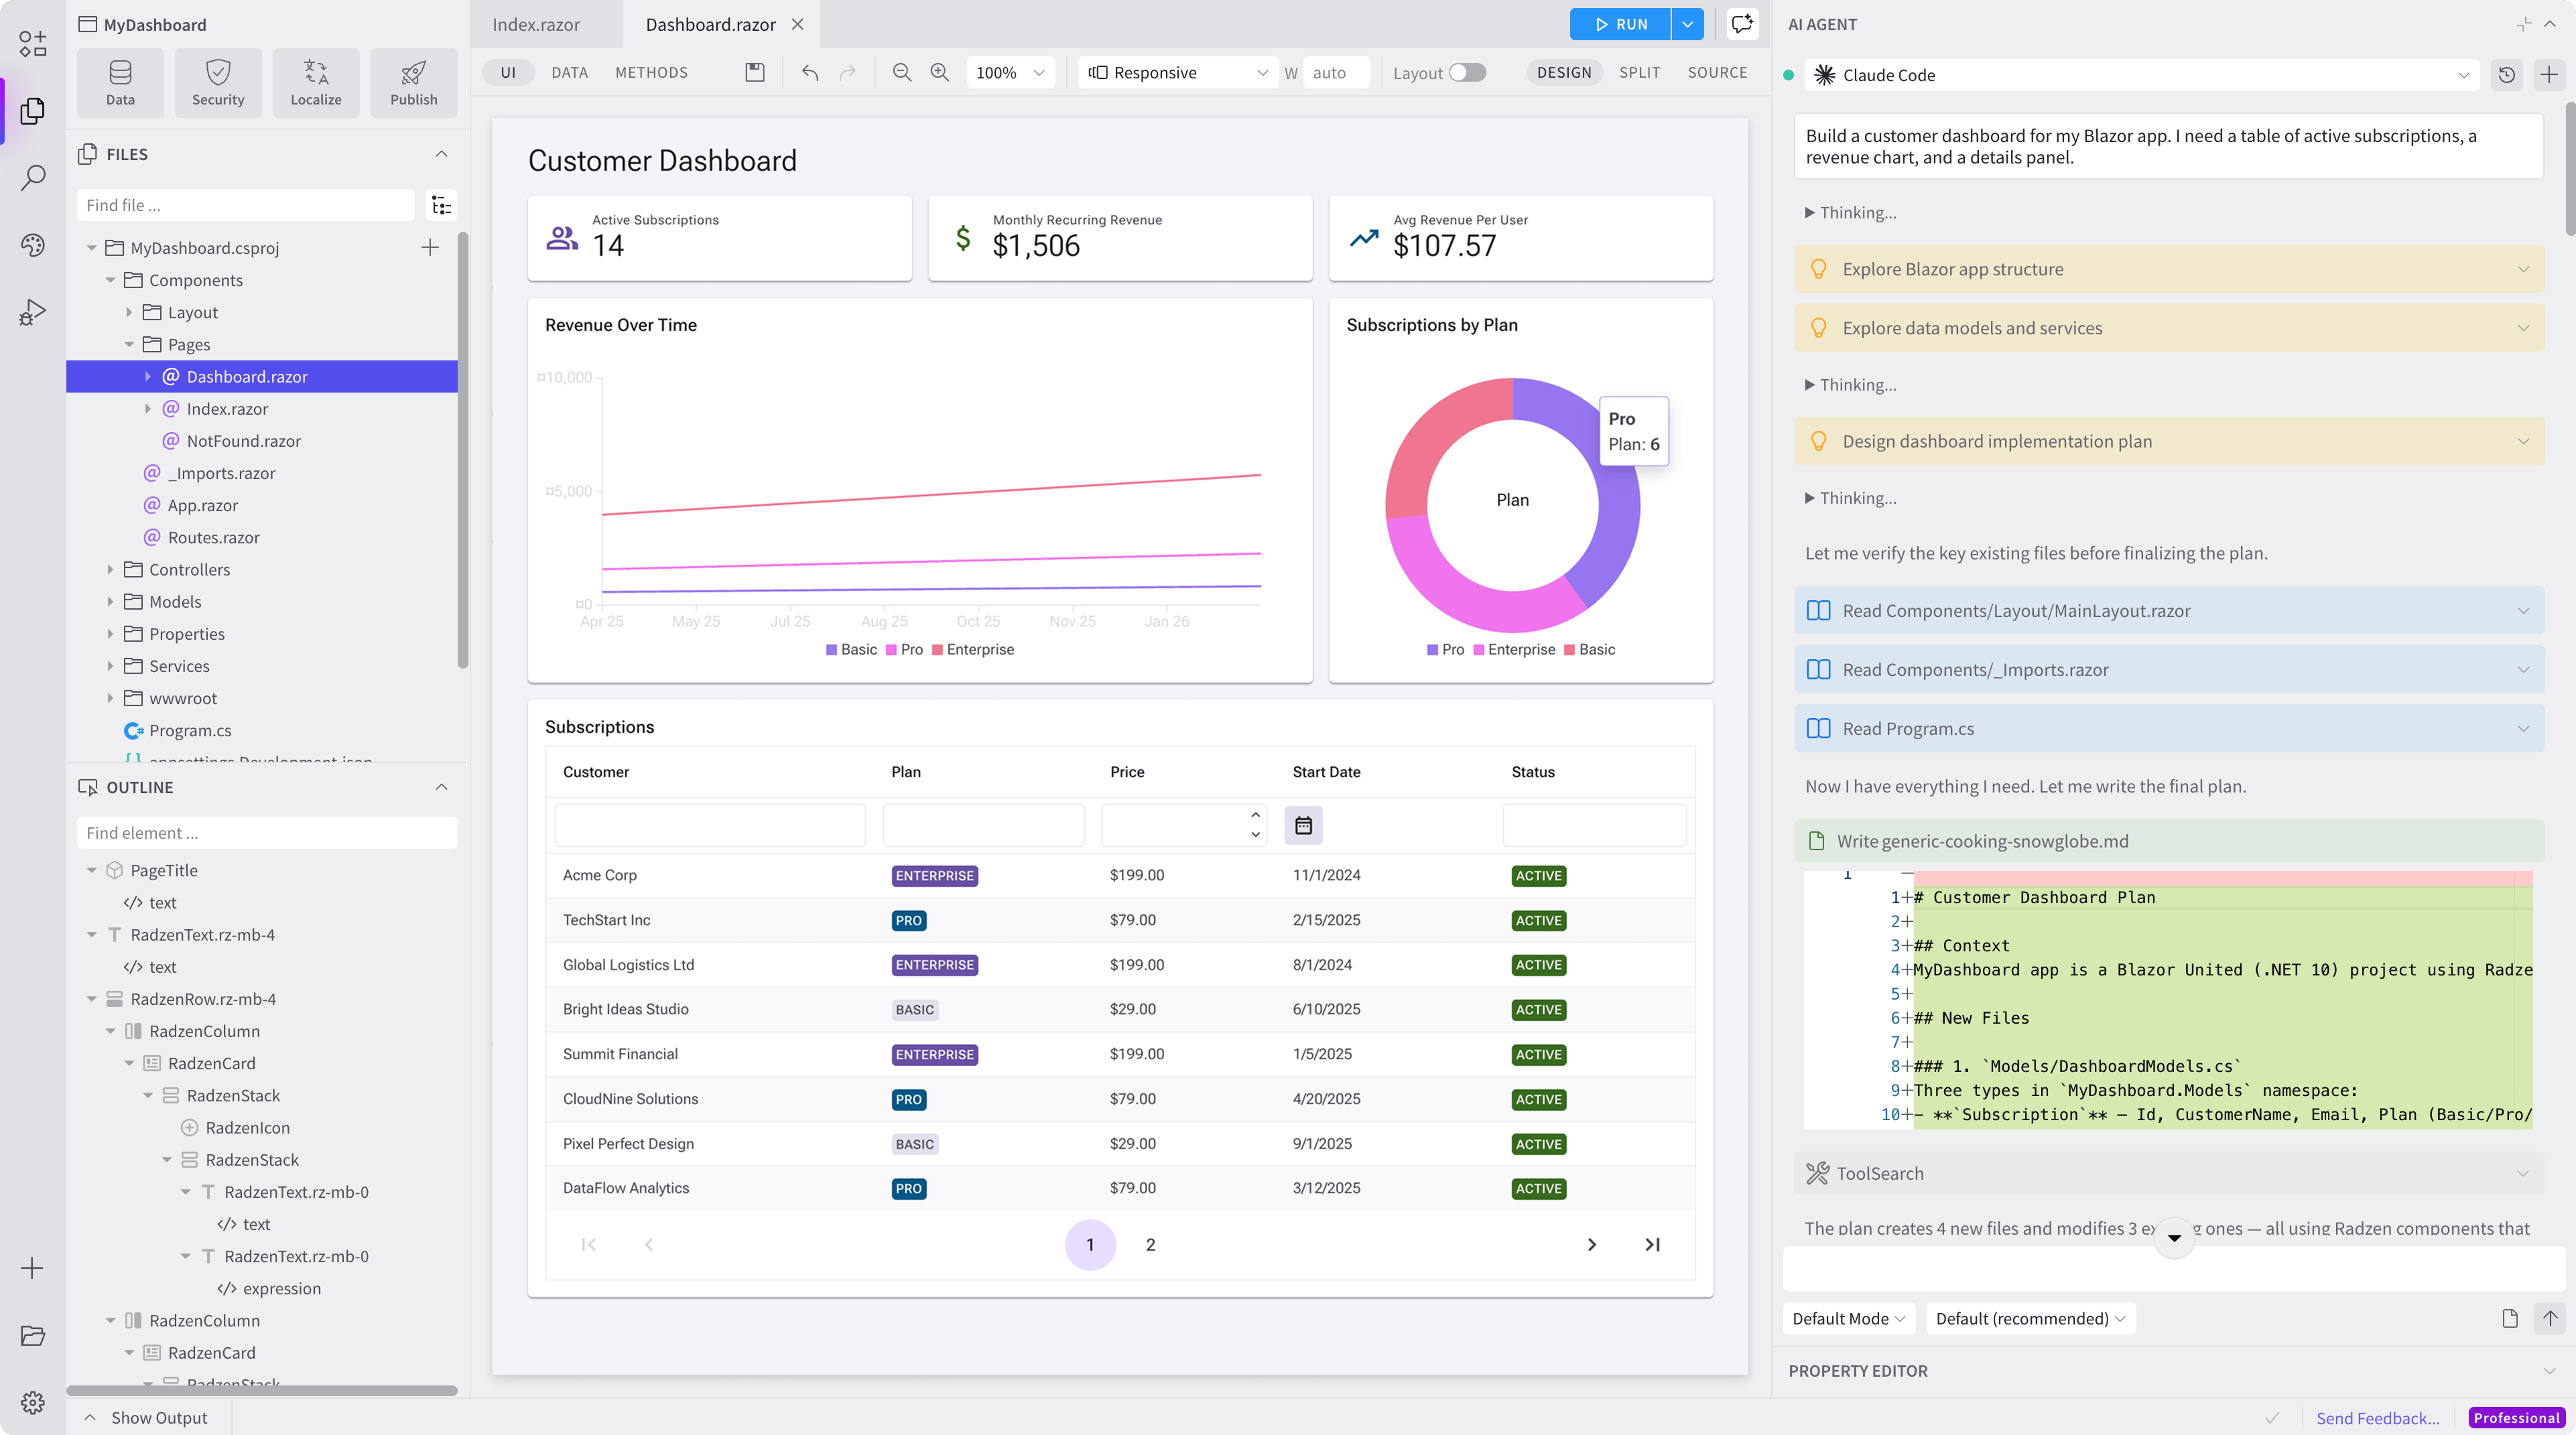
Task: Click the RUN button
Action: coord(1620,24)
